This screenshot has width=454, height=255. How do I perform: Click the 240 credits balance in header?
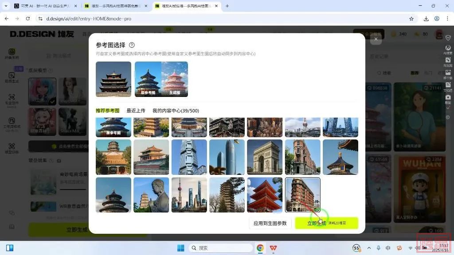click(x=399, y=34)
